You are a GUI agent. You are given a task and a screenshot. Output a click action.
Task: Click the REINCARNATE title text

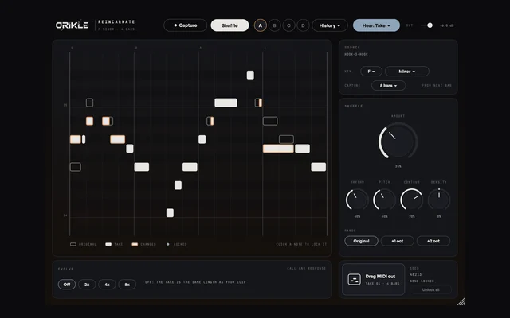click(x=116, y=21)
